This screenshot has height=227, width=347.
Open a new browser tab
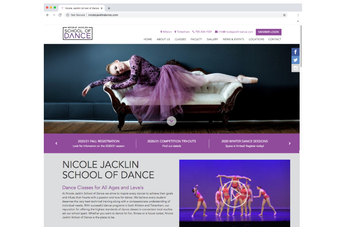pyautogui.click(x=109, y=8)
